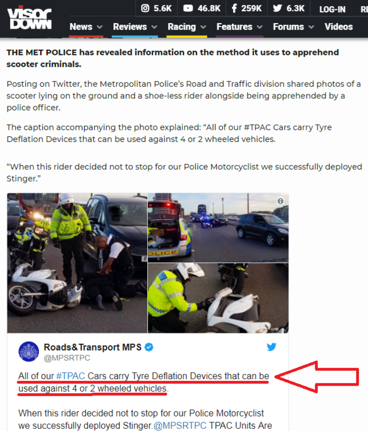Open the photo of officers arresting rider
Screen dimensions: 368x431
(77, 263)
